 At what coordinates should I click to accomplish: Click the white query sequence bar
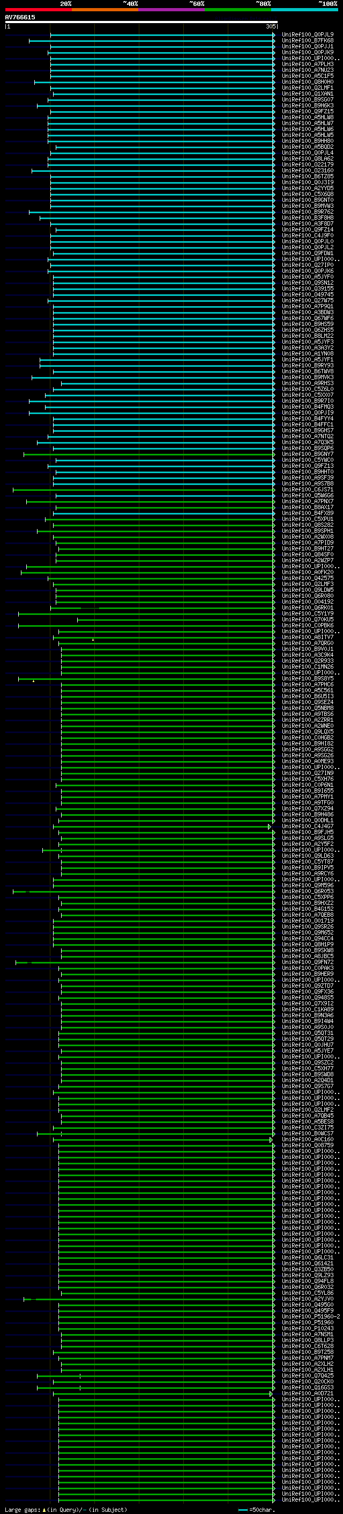click(141, 23)
